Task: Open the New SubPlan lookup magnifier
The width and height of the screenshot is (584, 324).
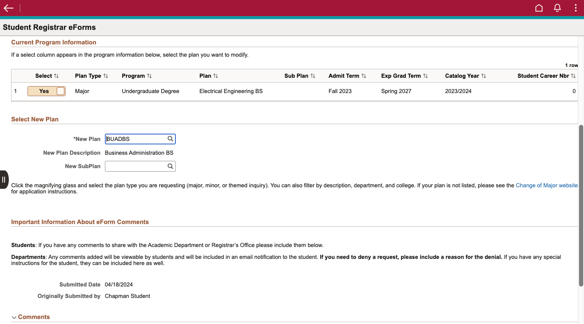Action: 170,166
